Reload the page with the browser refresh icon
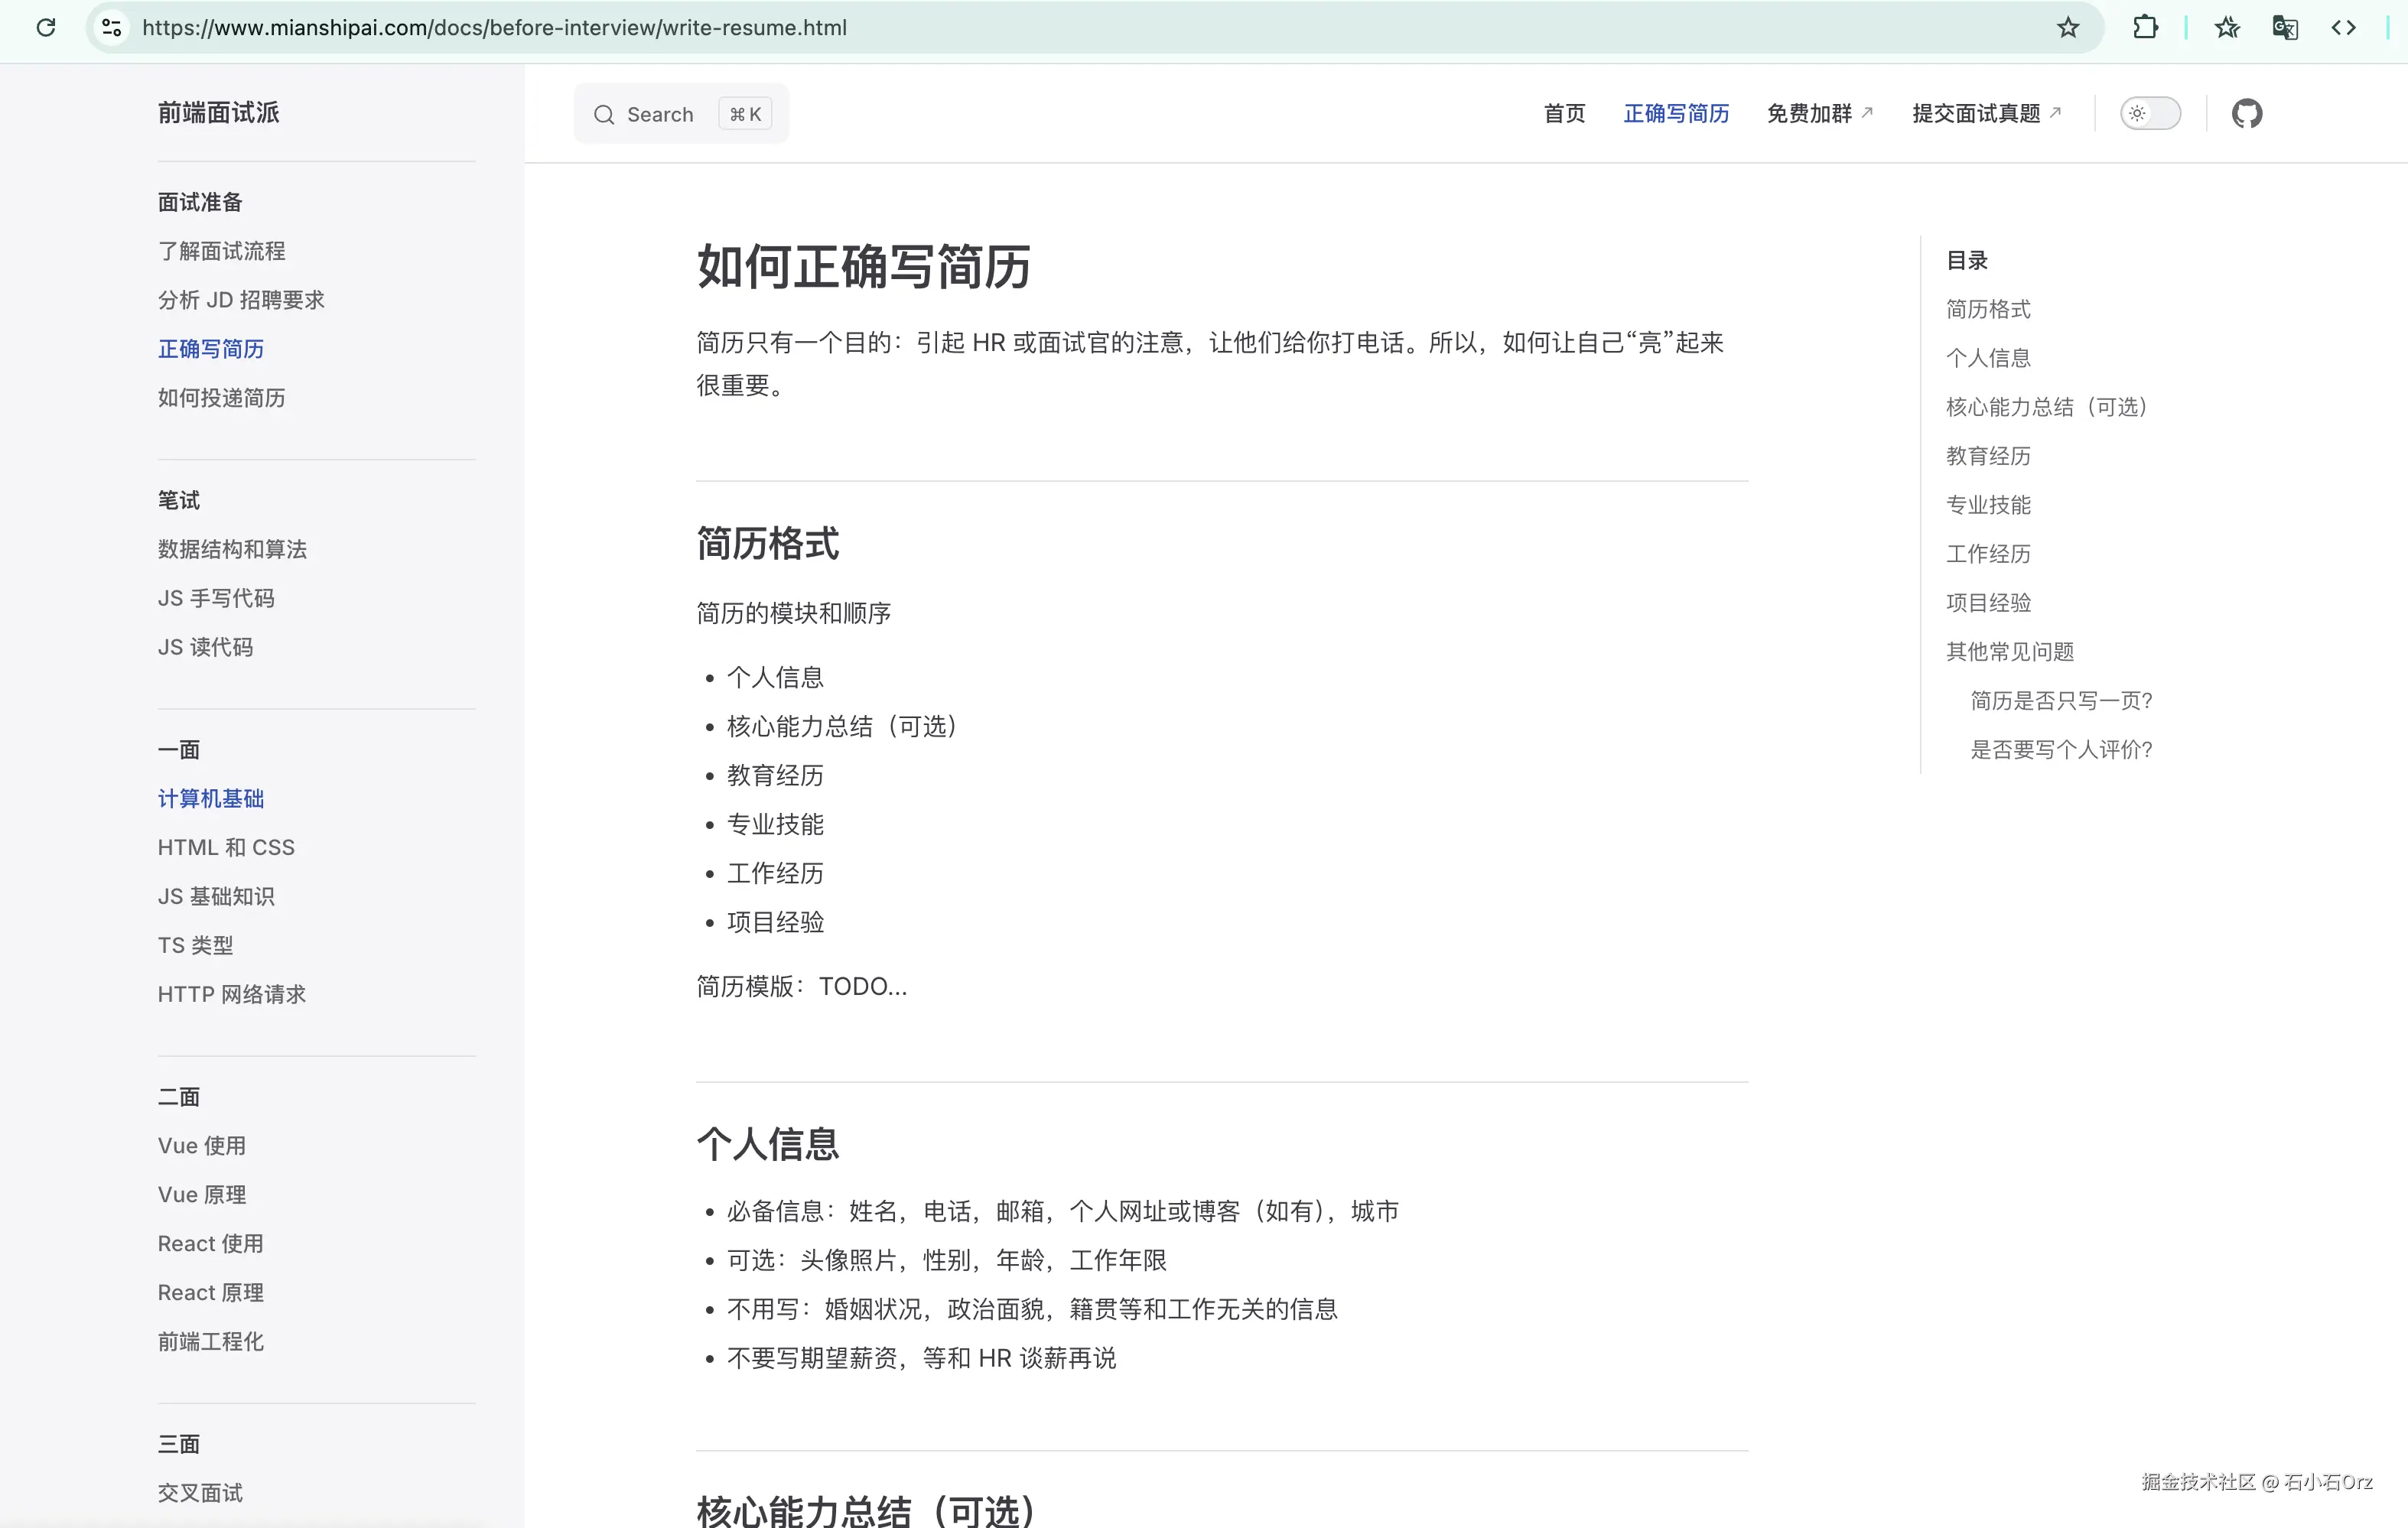The width and height of the screenshot is (2408, 1528). (46, 27)
